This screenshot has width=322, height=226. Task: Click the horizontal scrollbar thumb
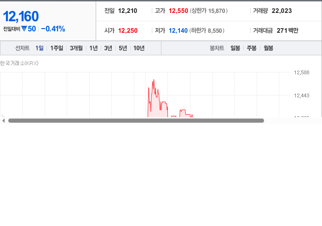click(136, 121)
